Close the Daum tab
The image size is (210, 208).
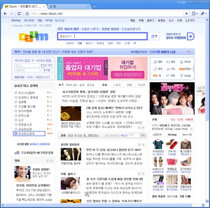pyautogui.click(x=44, y=7)
